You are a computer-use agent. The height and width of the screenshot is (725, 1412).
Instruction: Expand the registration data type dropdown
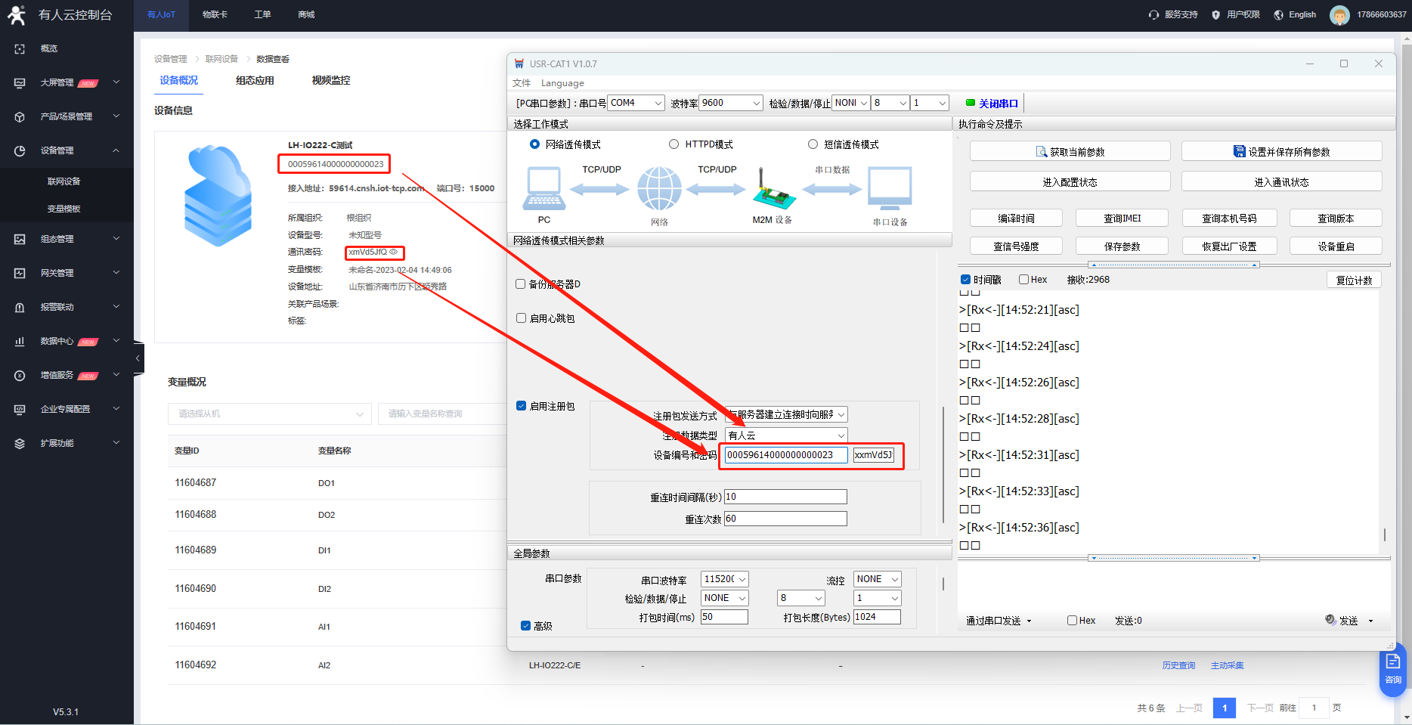[786, 435]
